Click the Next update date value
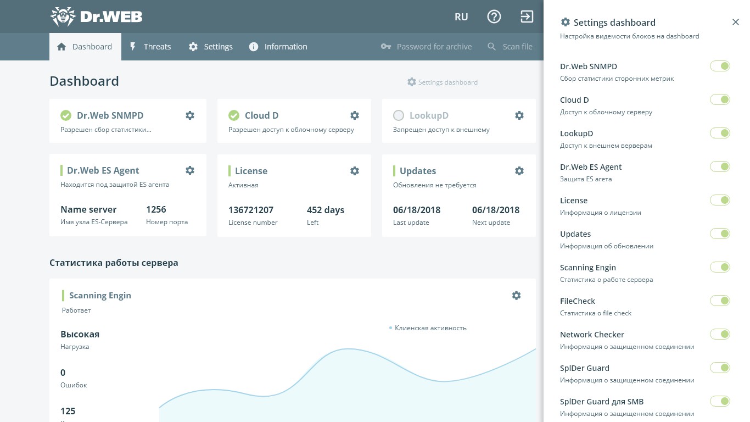The width and height of the screenshot is (750, 422). 496,210
